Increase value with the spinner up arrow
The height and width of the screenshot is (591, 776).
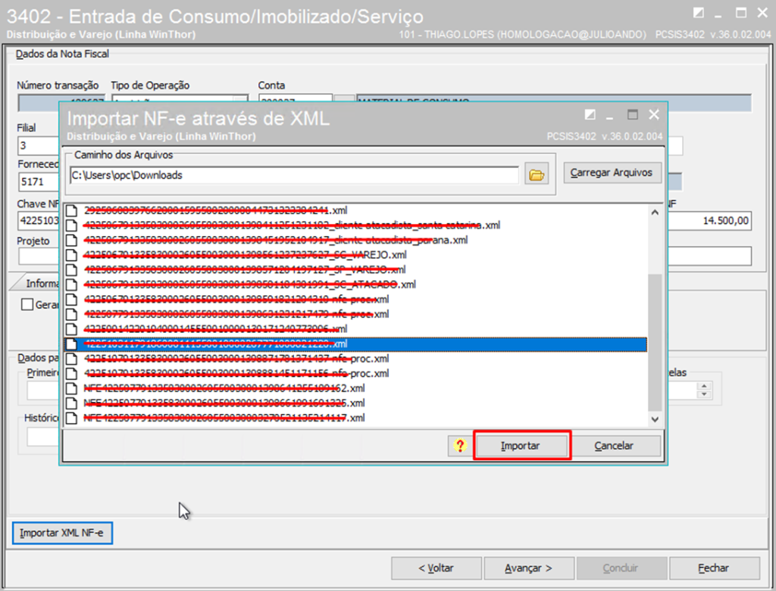tap(705, 386)
